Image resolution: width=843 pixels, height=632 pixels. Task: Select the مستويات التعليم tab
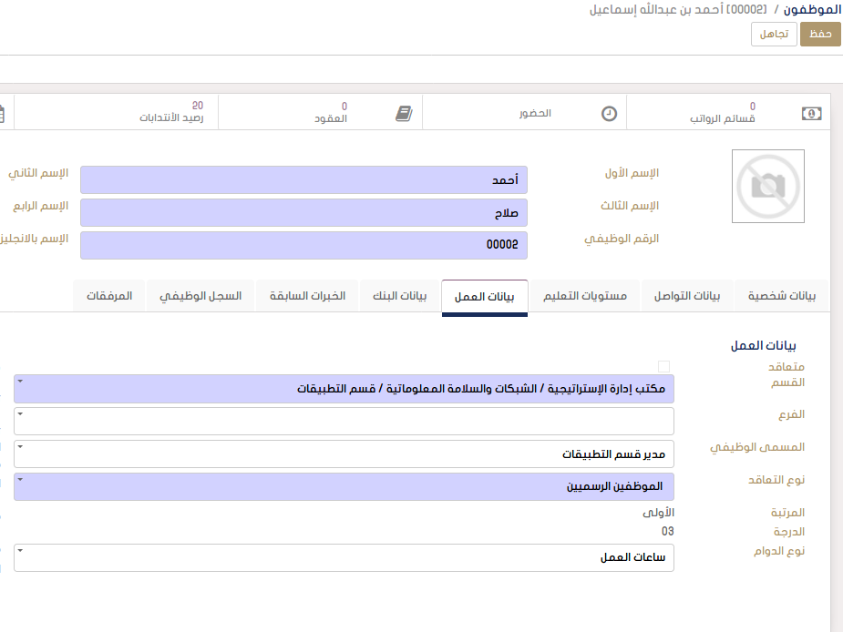585,297
